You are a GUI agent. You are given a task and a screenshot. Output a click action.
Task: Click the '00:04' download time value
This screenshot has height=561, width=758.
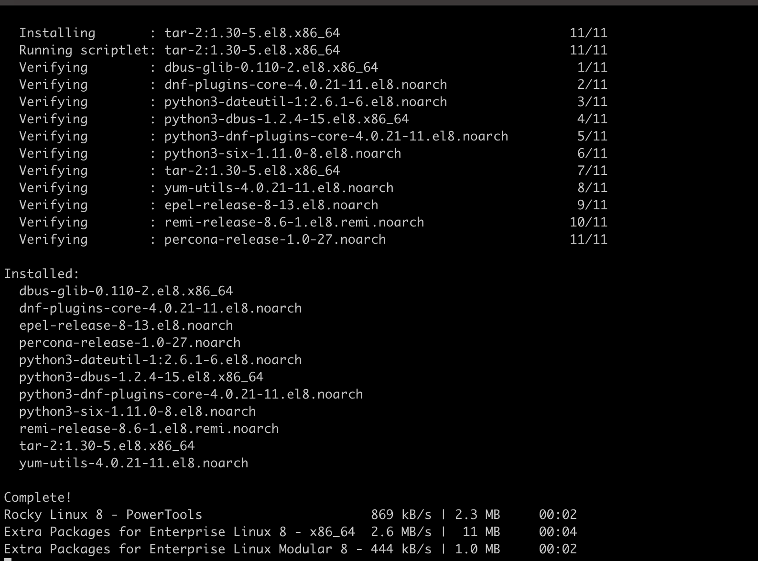tap(558, 532)
